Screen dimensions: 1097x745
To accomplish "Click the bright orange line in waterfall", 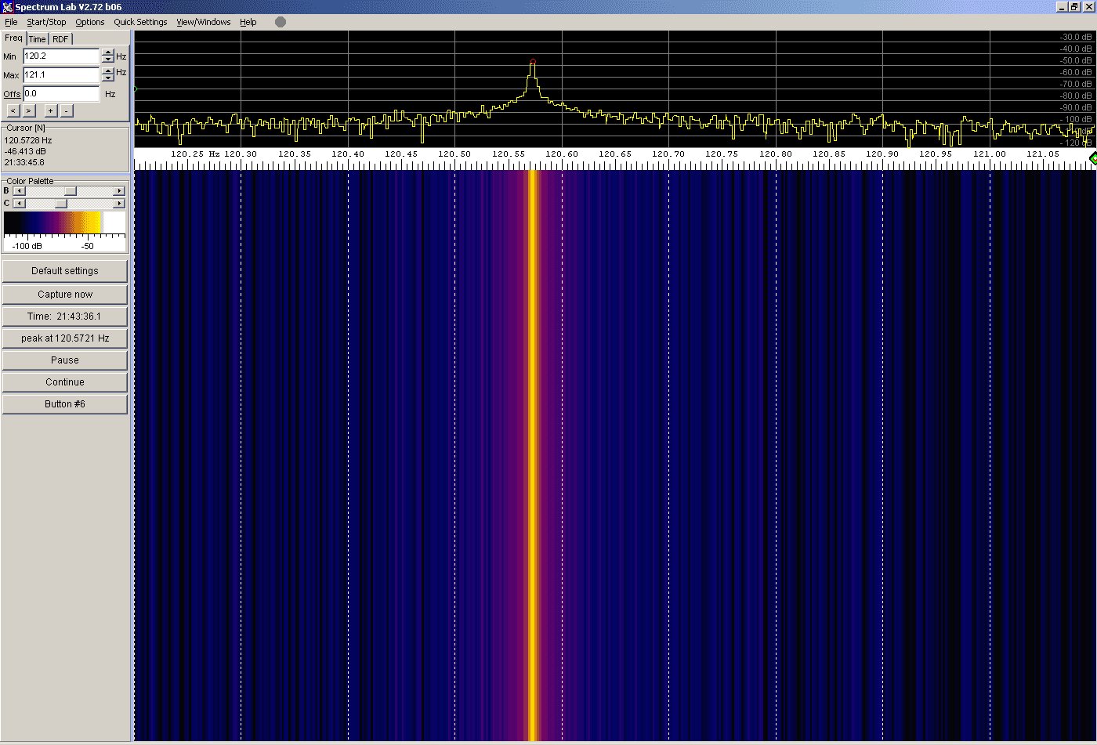I will [533, 454].
